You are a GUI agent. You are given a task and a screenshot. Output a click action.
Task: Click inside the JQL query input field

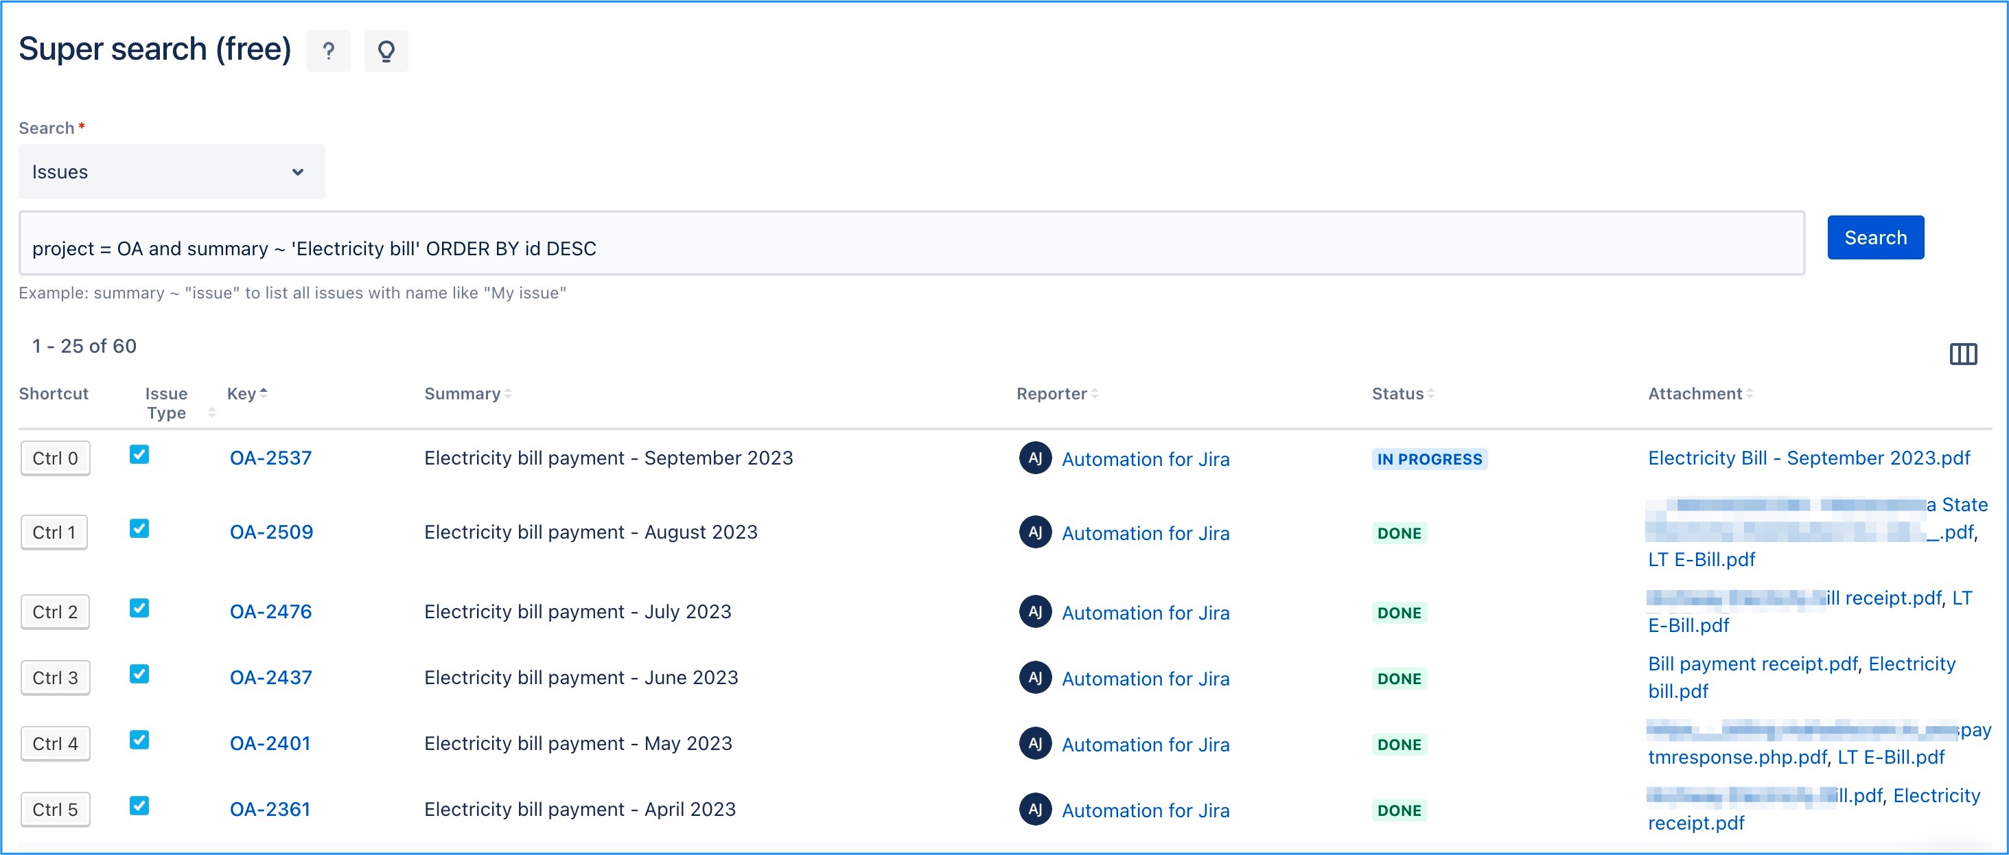tap(911, 243)
